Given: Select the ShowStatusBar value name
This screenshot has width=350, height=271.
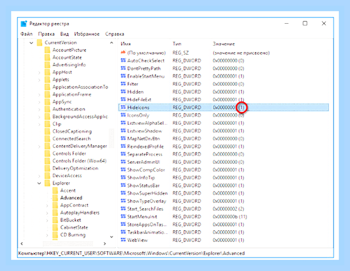Looking at the screenshot, I should tap(143, 186).
